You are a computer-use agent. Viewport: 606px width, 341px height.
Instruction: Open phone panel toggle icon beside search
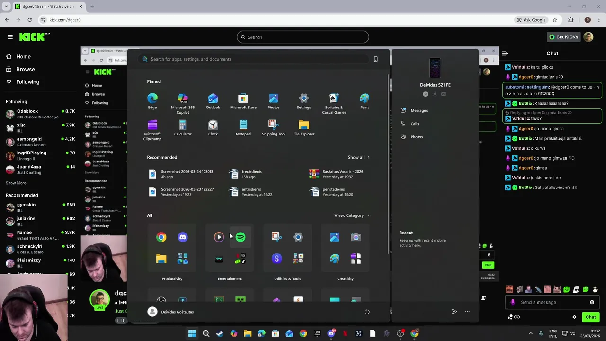point(376,59)
